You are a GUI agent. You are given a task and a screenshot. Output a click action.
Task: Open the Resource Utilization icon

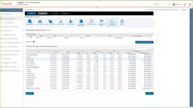tap(50, 22)
